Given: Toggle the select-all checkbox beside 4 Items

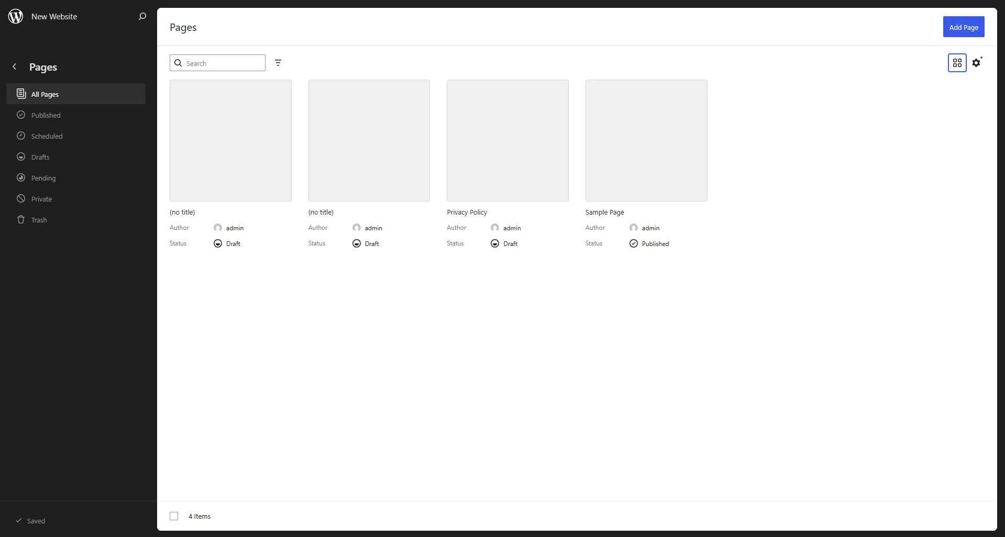Looking at the screenshot, I should (174, 516).
